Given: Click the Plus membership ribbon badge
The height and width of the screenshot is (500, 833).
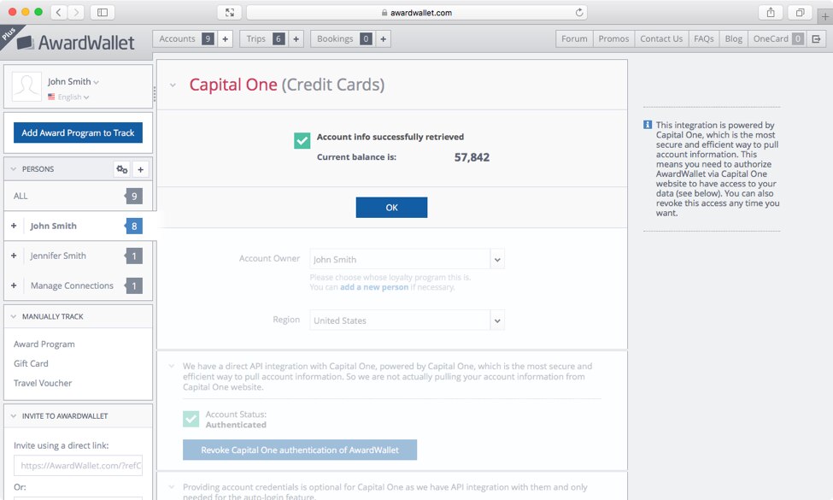Looking at the screenshot, I should click(x=9, y=34).
